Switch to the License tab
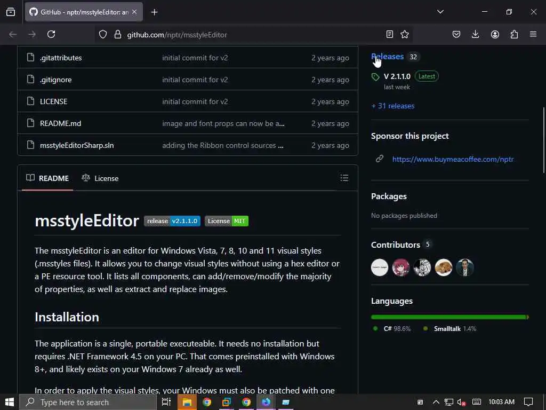This screenshot has width=546, height=410. 100,178
